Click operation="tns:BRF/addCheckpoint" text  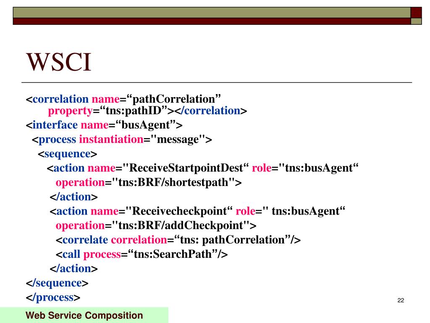pyautogui.click(x=156, y=225)
